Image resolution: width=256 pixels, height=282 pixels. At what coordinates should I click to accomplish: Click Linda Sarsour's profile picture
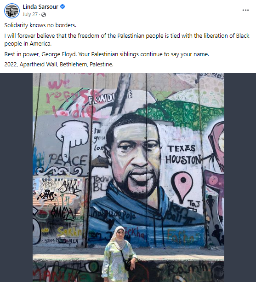coord(12,11)
